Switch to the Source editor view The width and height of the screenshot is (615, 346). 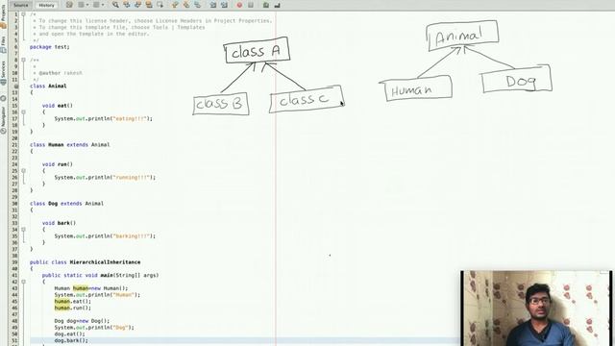(21, 5)
